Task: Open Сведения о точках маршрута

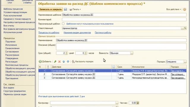Action: [17, 19]
